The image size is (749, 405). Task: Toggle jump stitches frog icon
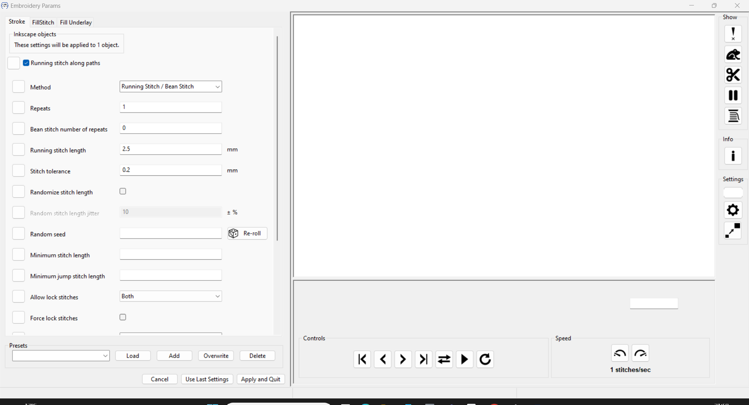[733, 55]
